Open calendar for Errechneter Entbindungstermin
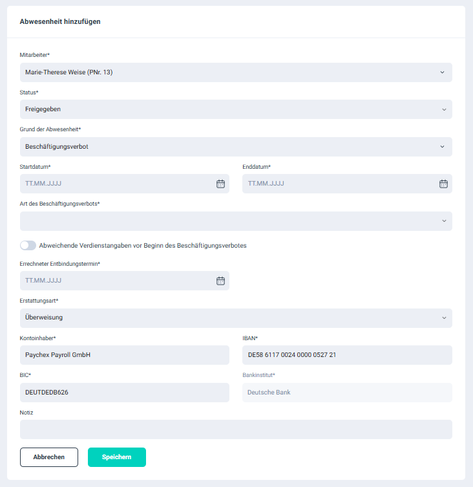The height and width of the screenshot is (487, 473). point(220,281)
